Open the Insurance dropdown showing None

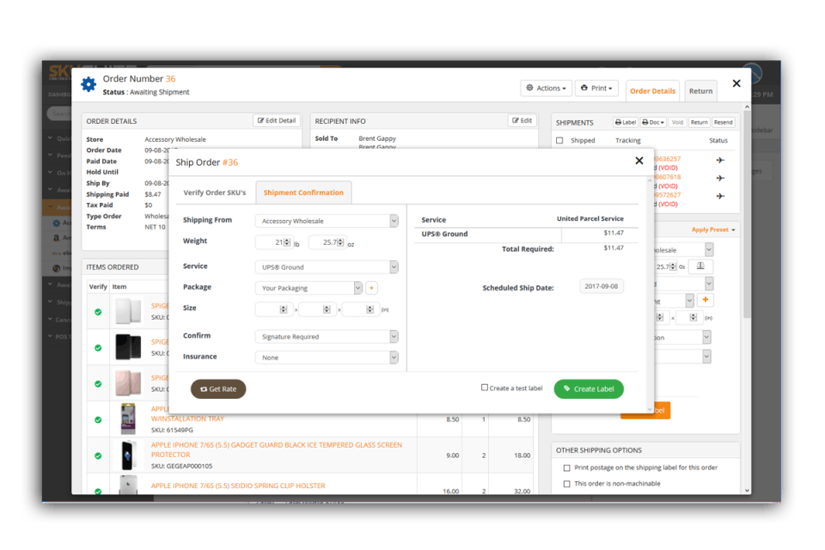[x=327, y=357]
